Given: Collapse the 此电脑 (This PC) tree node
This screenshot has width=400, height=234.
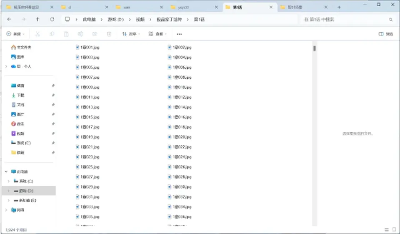Looking at the screenshot, I should click(6, 172).
